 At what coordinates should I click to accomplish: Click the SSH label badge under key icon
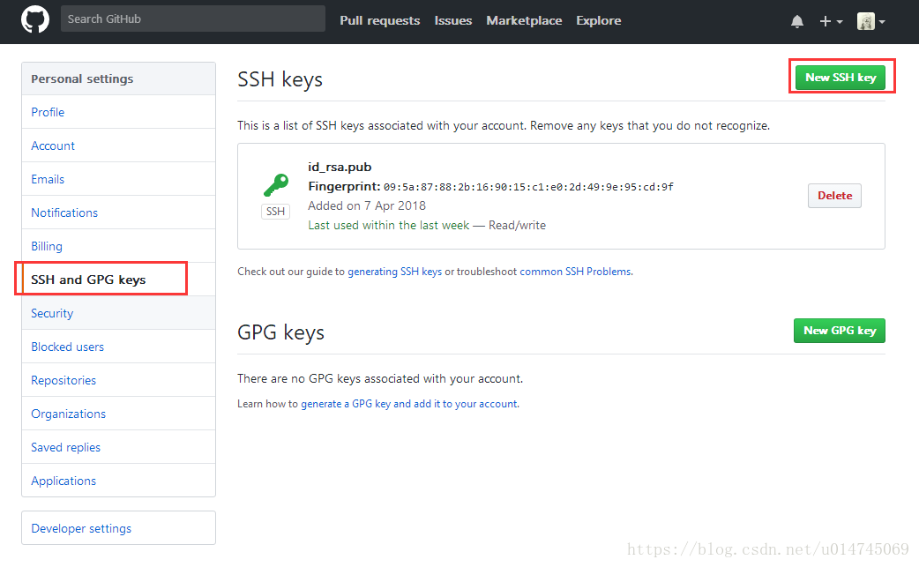pyautogui.click(x=275, y=212)
